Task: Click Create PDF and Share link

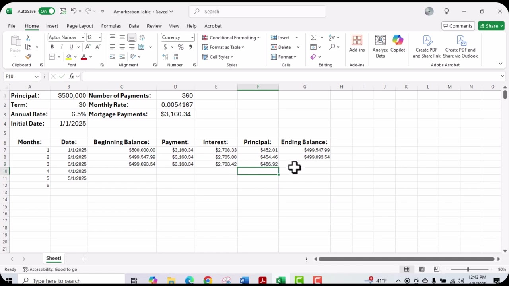Action: point(427,46)
